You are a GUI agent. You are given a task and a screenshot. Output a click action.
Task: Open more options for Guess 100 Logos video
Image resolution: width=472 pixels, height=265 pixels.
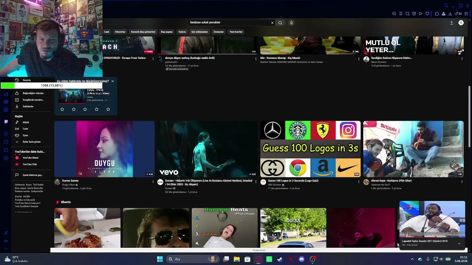(359, 182)
